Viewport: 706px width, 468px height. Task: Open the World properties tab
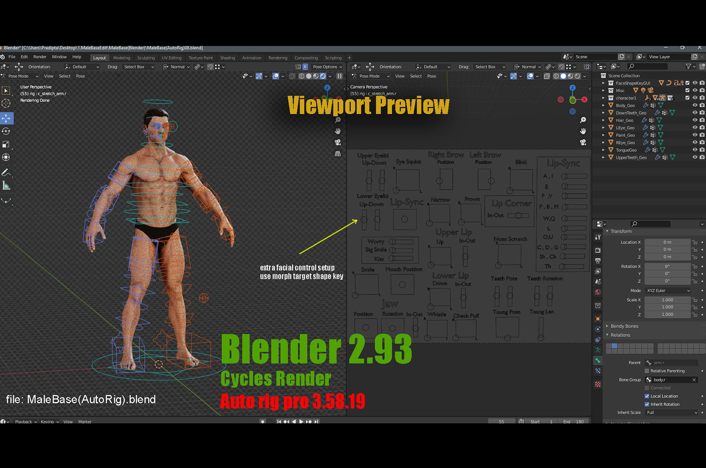click(598, 292)
